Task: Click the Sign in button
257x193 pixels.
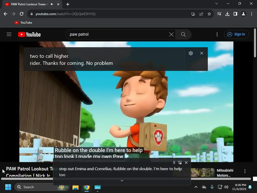Action: (236, 34)
